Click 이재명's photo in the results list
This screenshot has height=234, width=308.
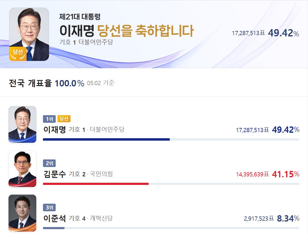coord(22,124)
